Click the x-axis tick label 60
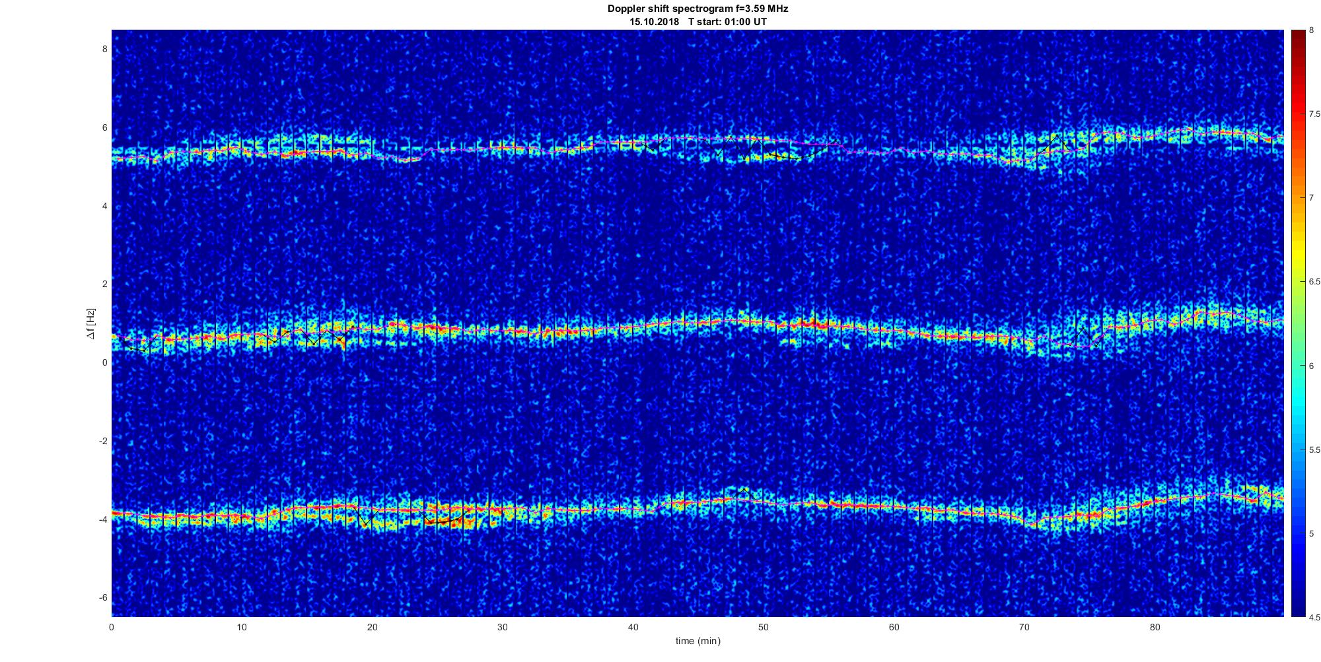 coord(894,627)
